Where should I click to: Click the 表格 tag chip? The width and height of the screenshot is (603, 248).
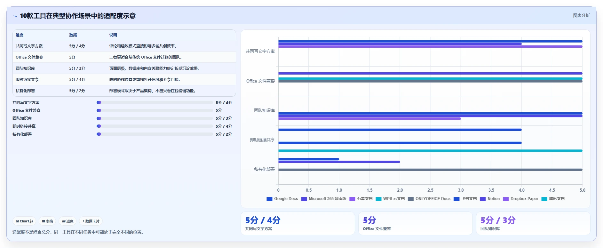click(x=47, y=221)
